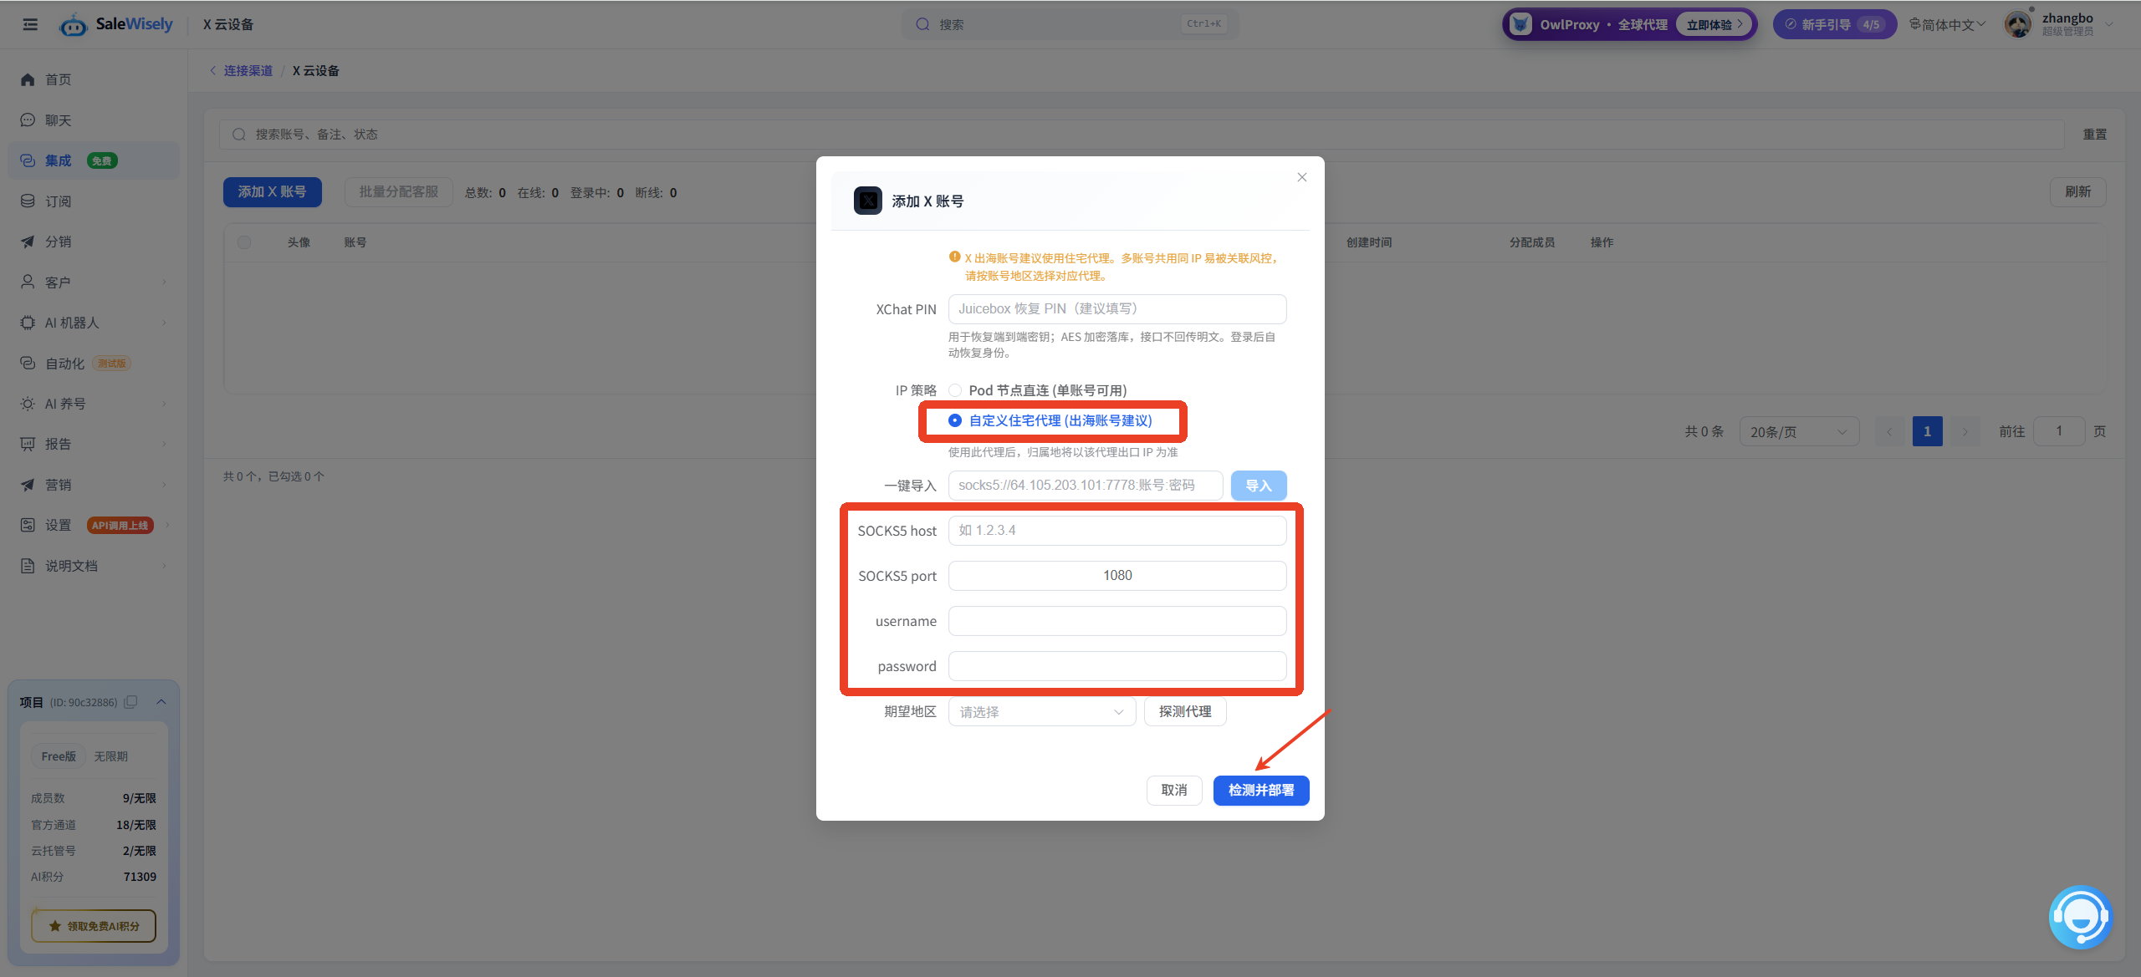The height and width of the screenshot is (977, 2141).
Task: Follow the 连接渠道 breadcrumb link
Action: 248,70
